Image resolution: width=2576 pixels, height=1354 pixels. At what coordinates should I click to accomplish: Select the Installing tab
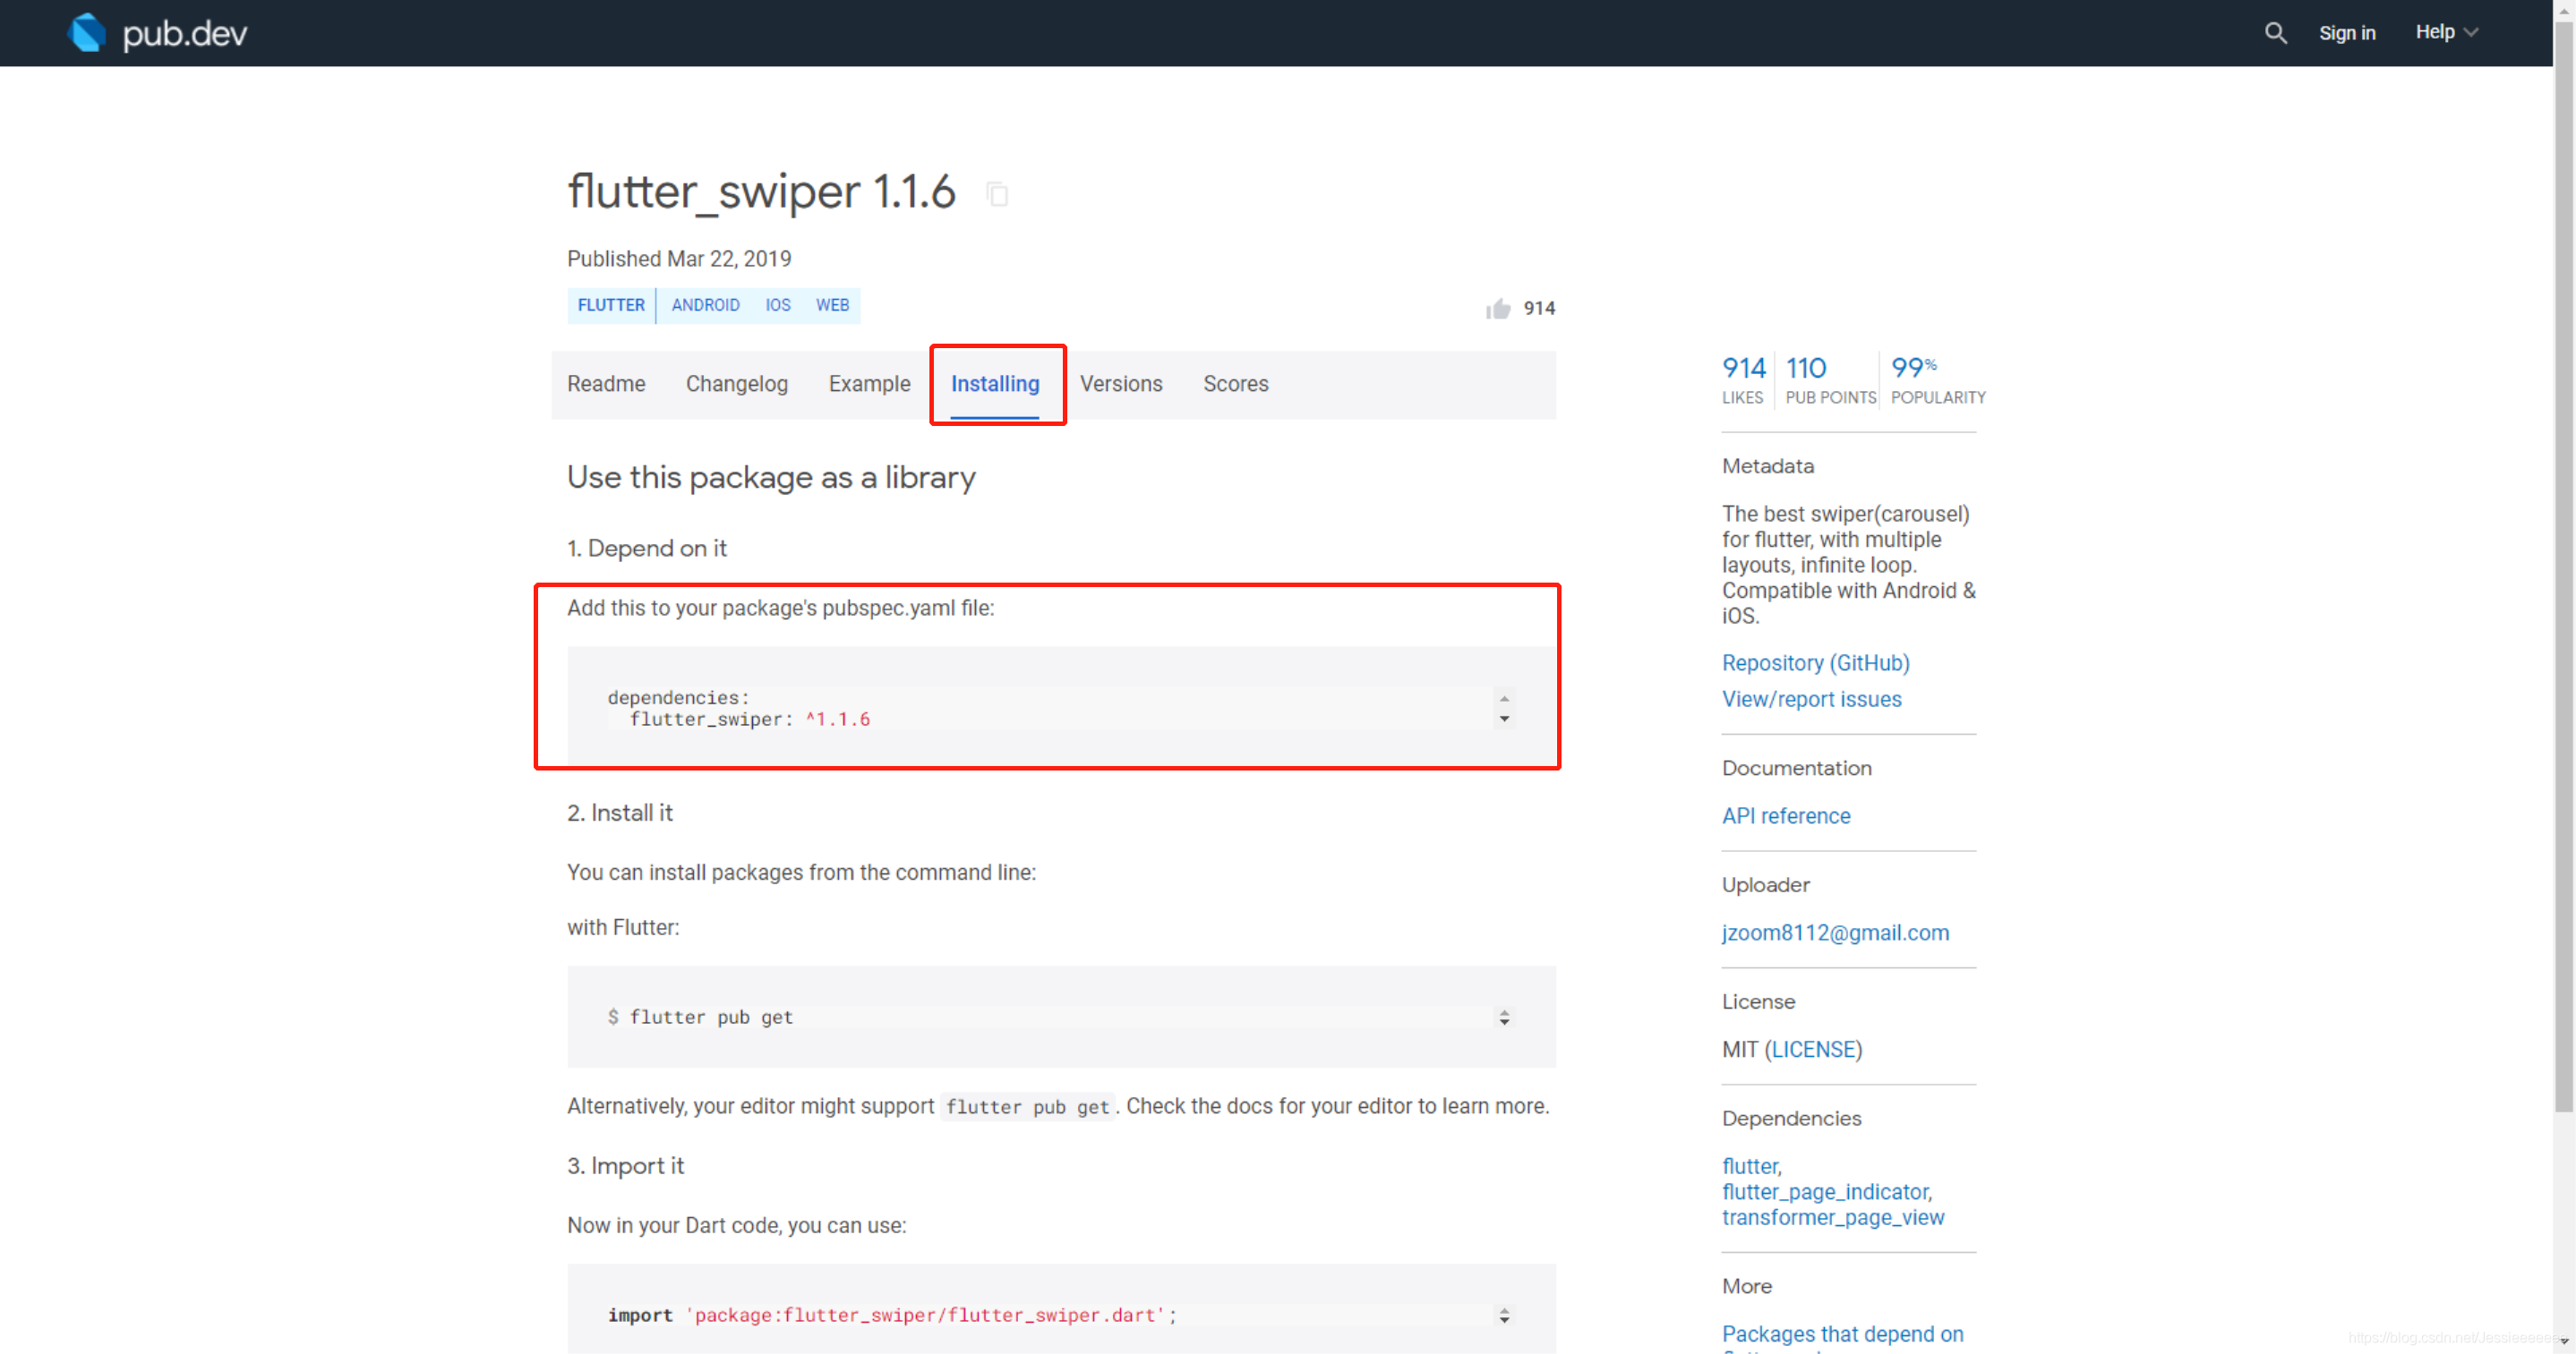[995, 384]
